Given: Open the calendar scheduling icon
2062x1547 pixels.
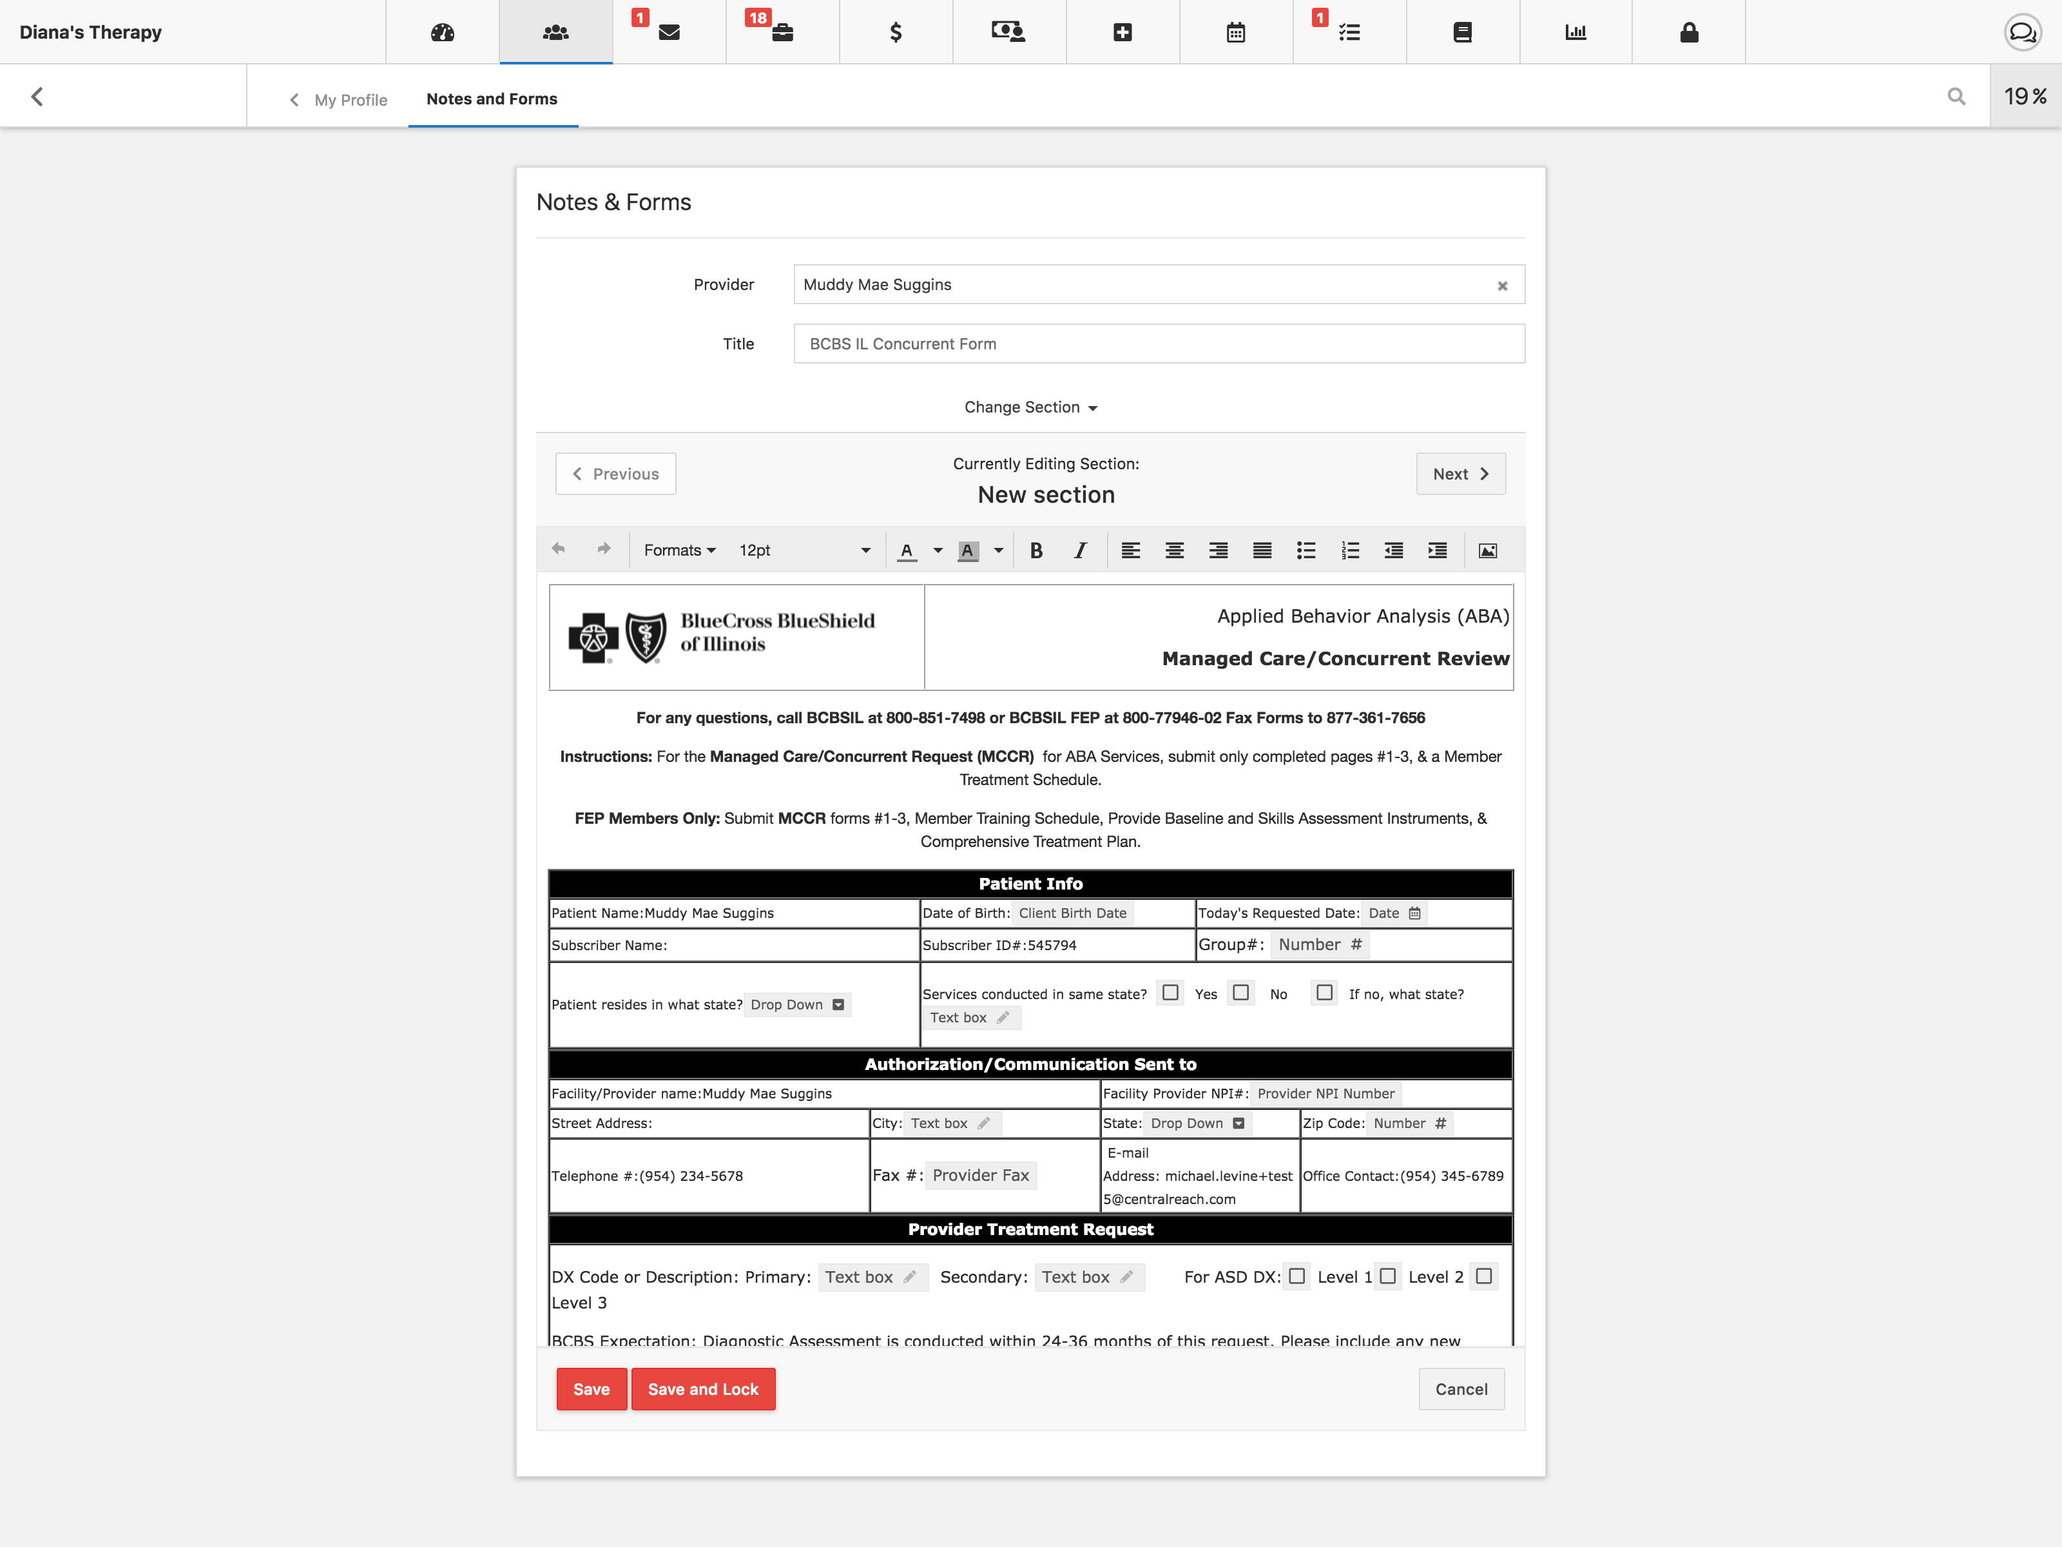Looking at the screenshot, I should point(1236,33).
